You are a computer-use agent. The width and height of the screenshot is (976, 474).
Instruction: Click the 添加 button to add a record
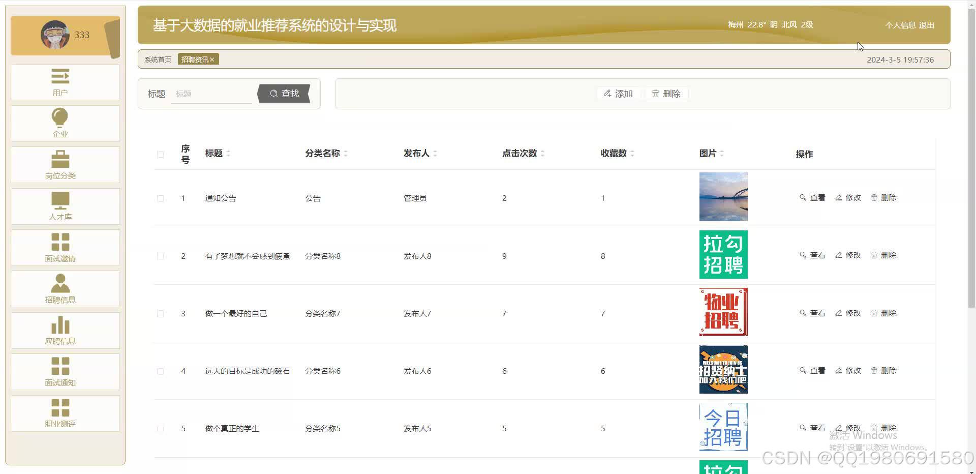[x=618, y=93]
